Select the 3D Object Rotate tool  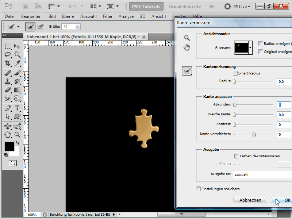pyautogui.click(x=8, y=126)
